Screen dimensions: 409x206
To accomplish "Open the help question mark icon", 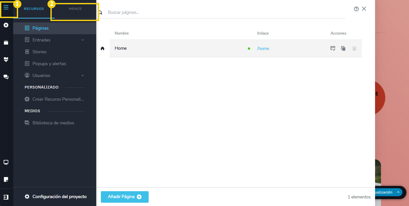I will tap(356, 9).
